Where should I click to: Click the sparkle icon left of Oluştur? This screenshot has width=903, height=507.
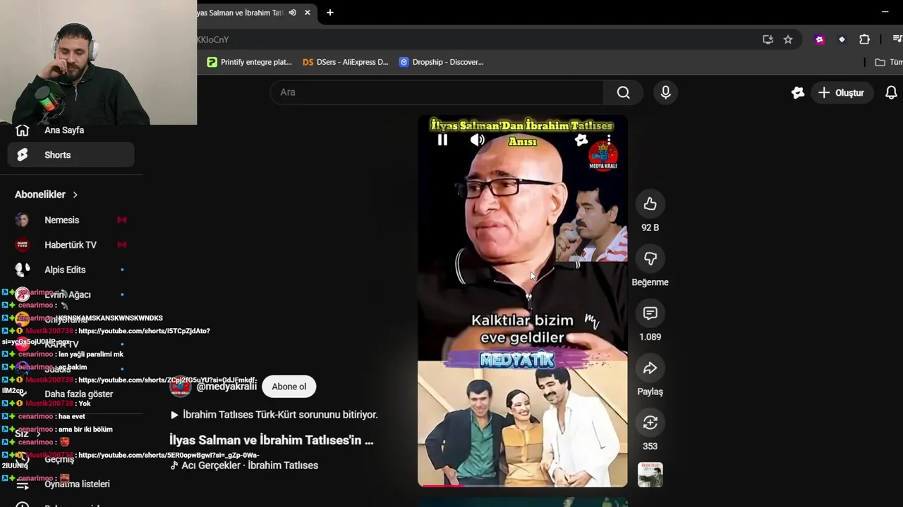pos(798,92)
